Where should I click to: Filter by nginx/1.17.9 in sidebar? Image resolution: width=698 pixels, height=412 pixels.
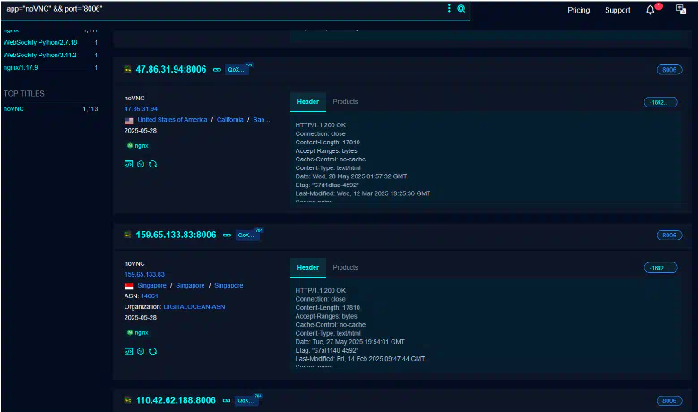[21, 68]
